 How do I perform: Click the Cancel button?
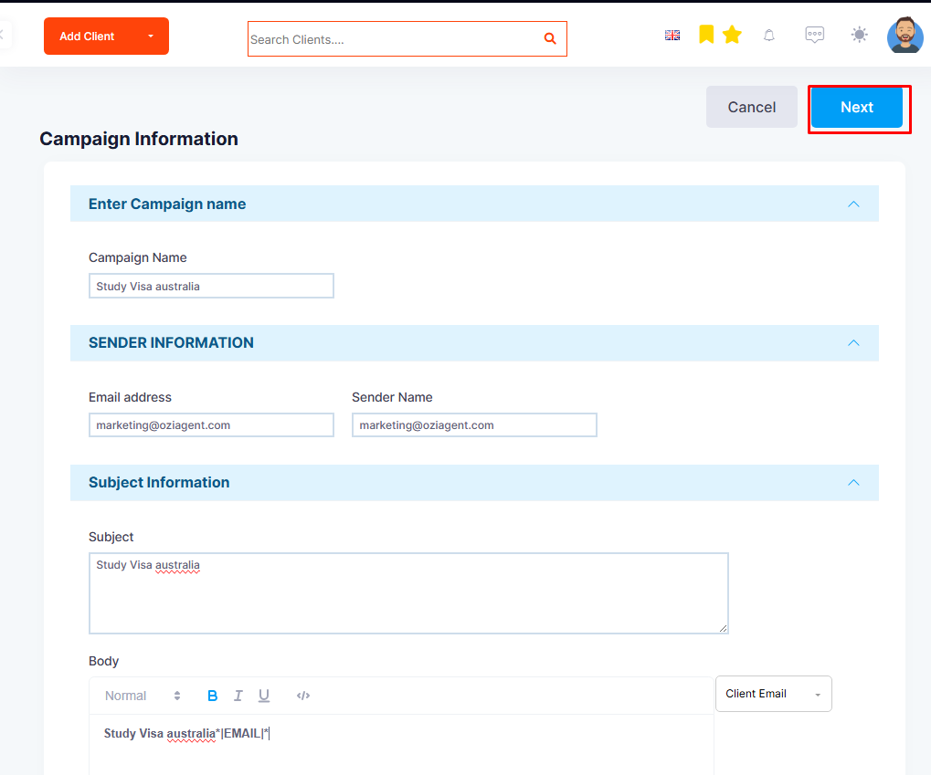coord(752,107)
